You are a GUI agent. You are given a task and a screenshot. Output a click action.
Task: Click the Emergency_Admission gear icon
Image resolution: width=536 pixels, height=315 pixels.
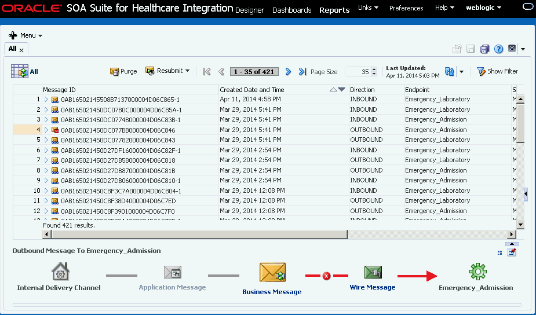point(477,272)
